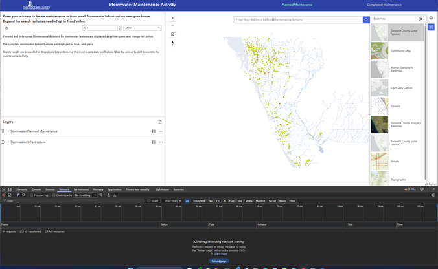Open the Console tab in DevTools
Screen dimensions: 438x269
pos(36,189)
